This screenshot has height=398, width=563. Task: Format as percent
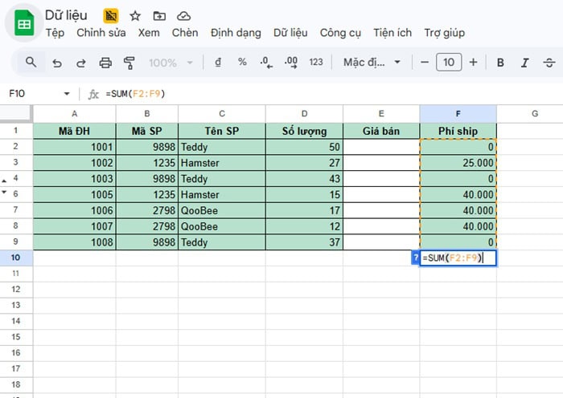point(242,62)
